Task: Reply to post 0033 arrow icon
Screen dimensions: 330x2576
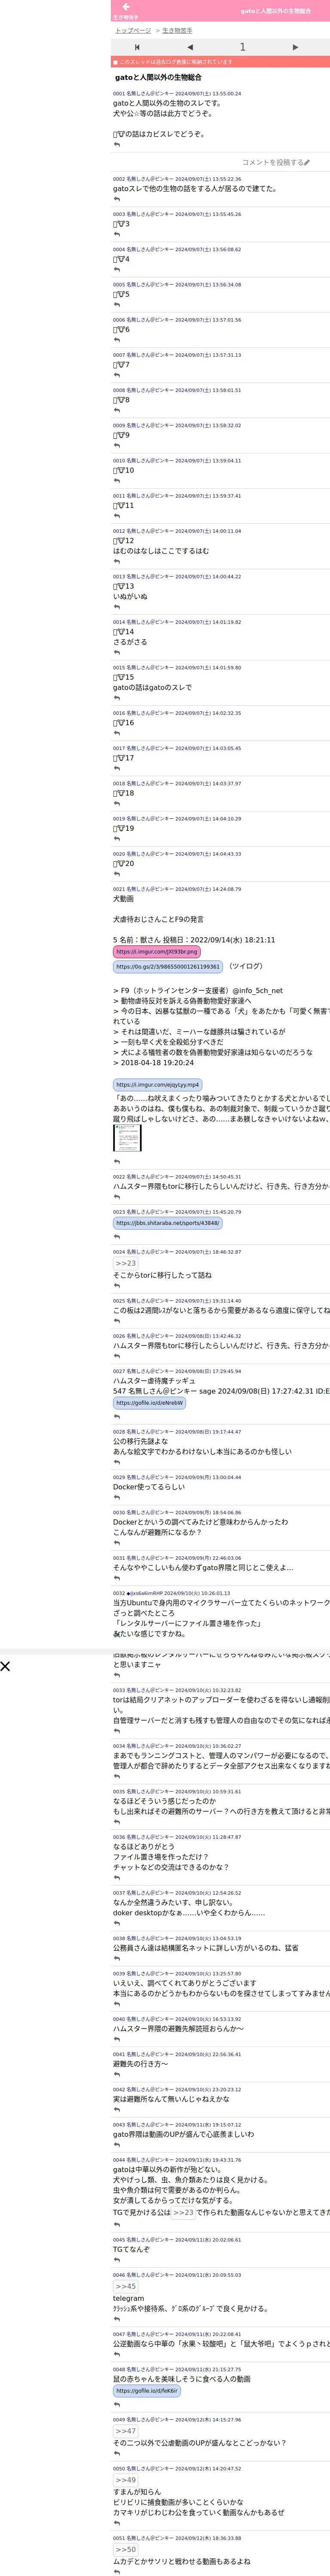Action: pos(117,1731)
